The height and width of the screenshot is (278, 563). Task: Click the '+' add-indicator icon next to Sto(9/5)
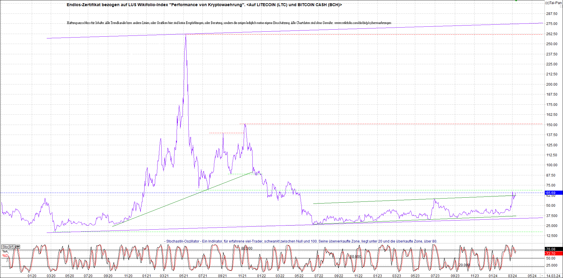pyautogui.click(x=18, y=247)
